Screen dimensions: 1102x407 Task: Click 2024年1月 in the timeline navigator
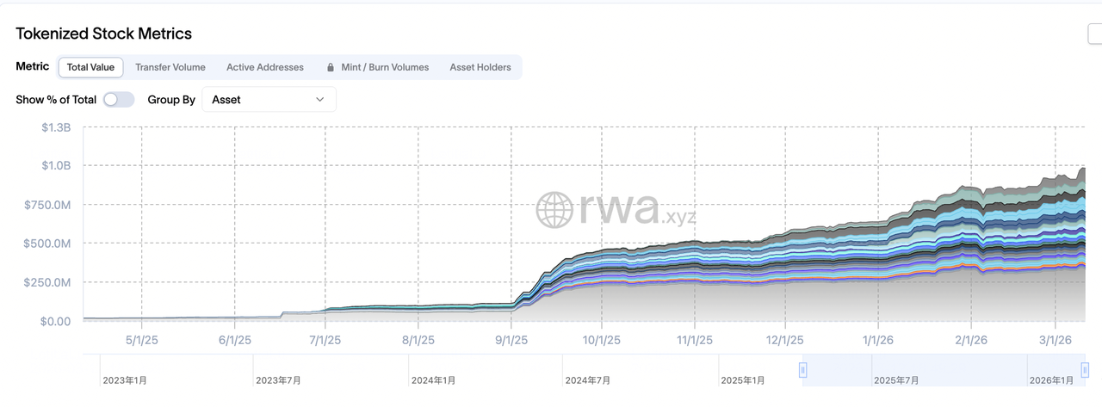click(433, 379)
